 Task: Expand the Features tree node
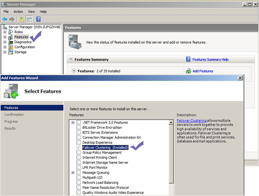[5, 37]
